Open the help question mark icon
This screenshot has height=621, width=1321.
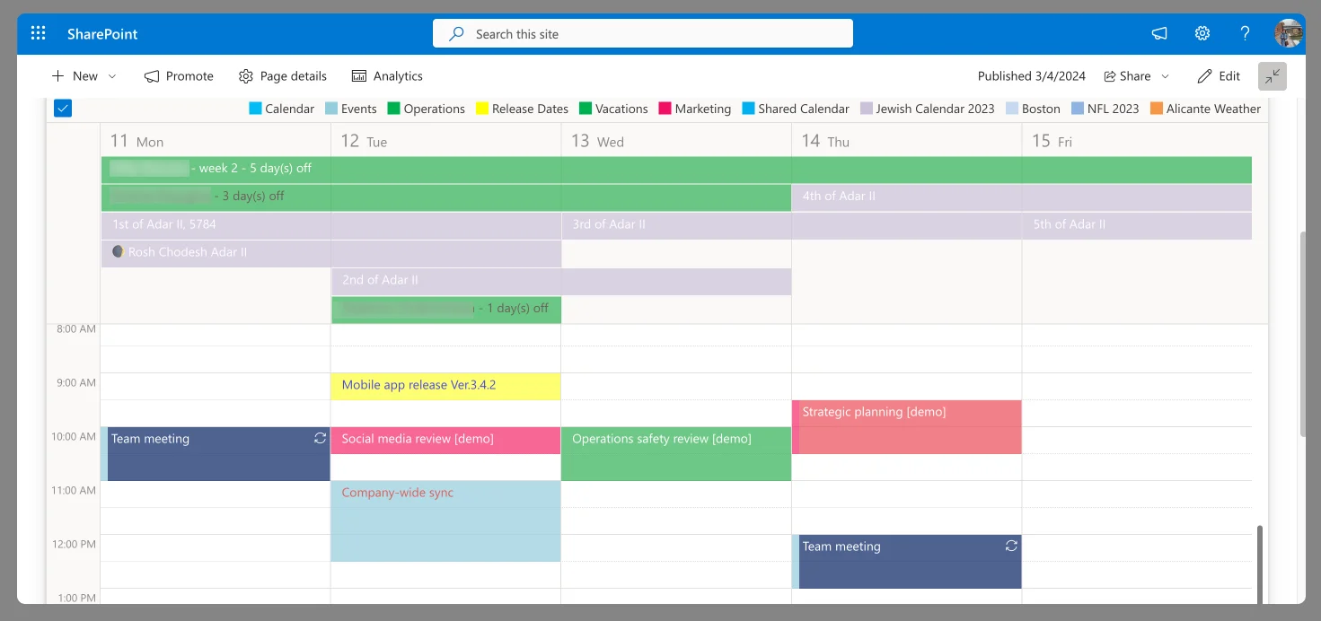coord(1245,33)
